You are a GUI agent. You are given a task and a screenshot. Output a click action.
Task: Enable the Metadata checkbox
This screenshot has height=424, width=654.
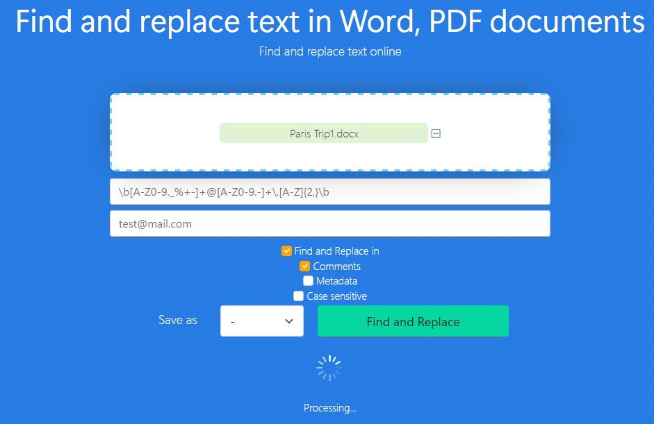[x=308, y=281]
